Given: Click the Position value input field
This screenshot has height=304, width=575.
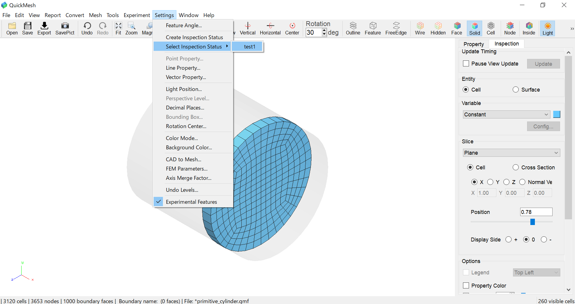Looking at the screenshot, I should 536,212.
